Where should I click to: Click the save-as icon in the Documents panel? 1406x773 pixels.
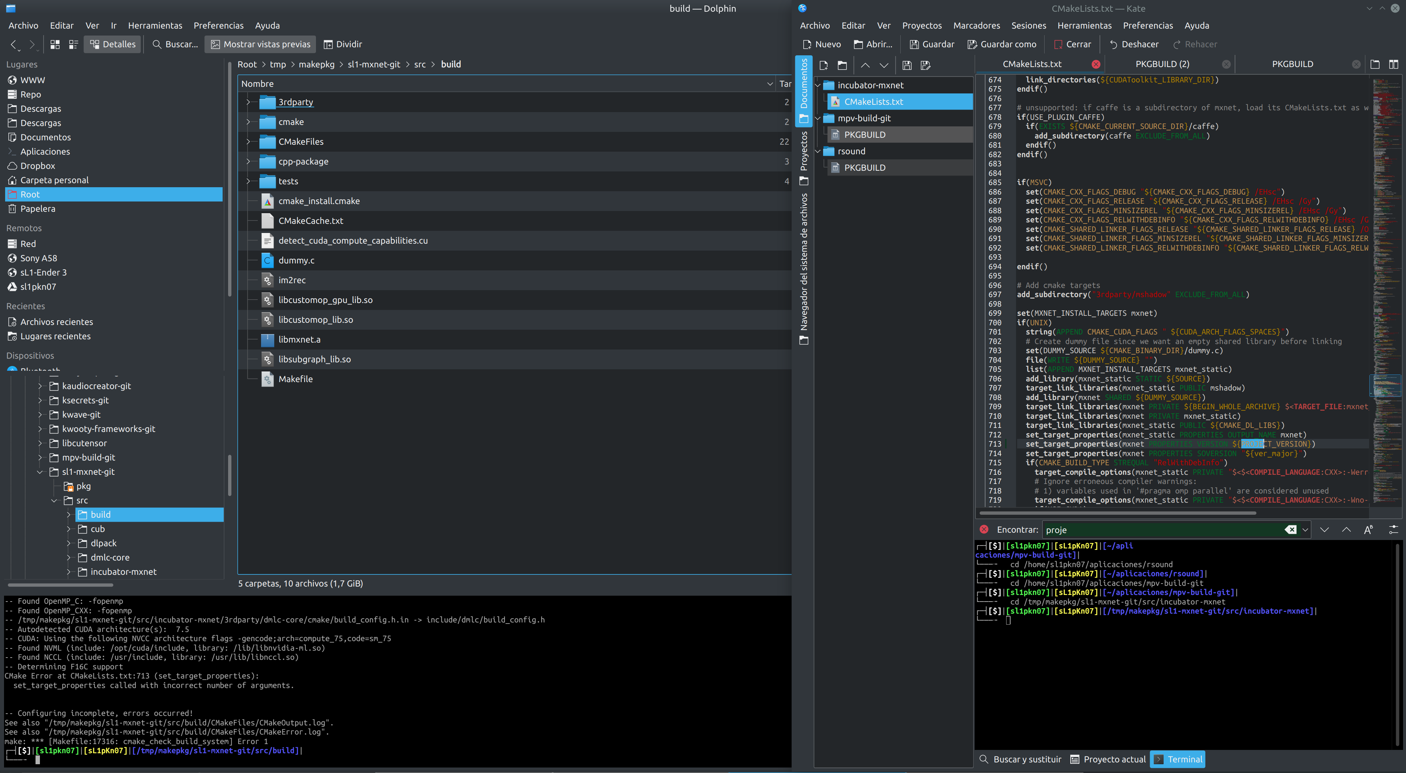point(925,66)
